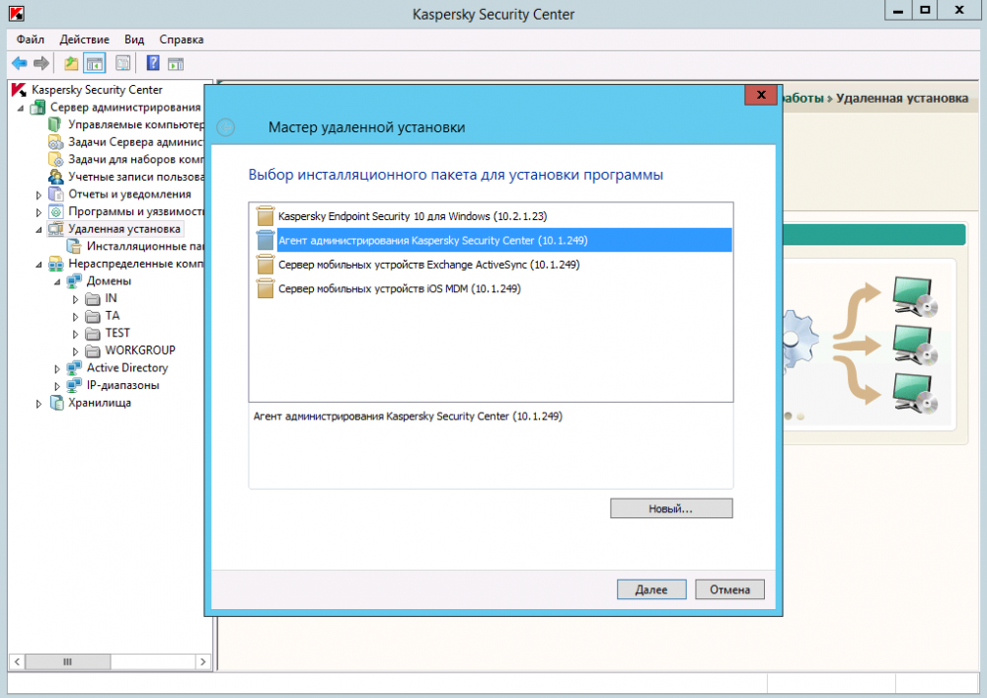Click the Active Directory node icon
Viewport: 987px width, 698px height.
(74, 367)
